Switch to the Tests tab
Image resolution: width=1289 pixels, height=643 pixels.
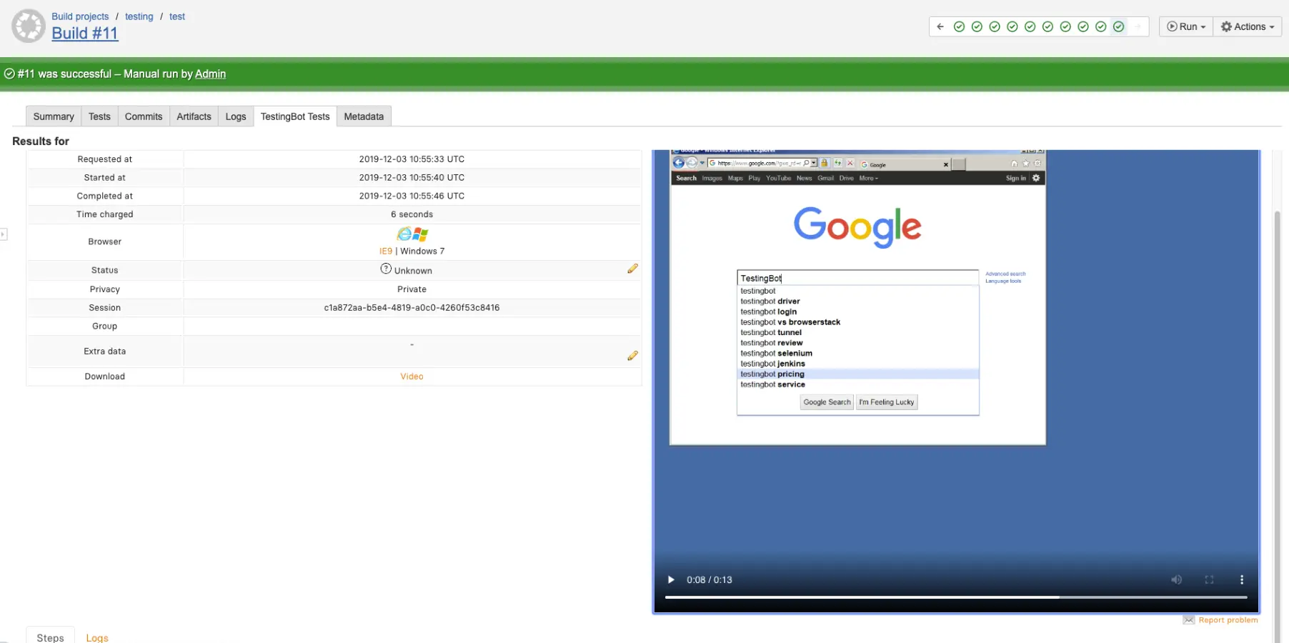(99, 116)
